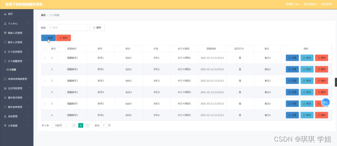Expand the 系统管理 menu chevron
This screenshot has width=337, height=146.
pos(29,116)
